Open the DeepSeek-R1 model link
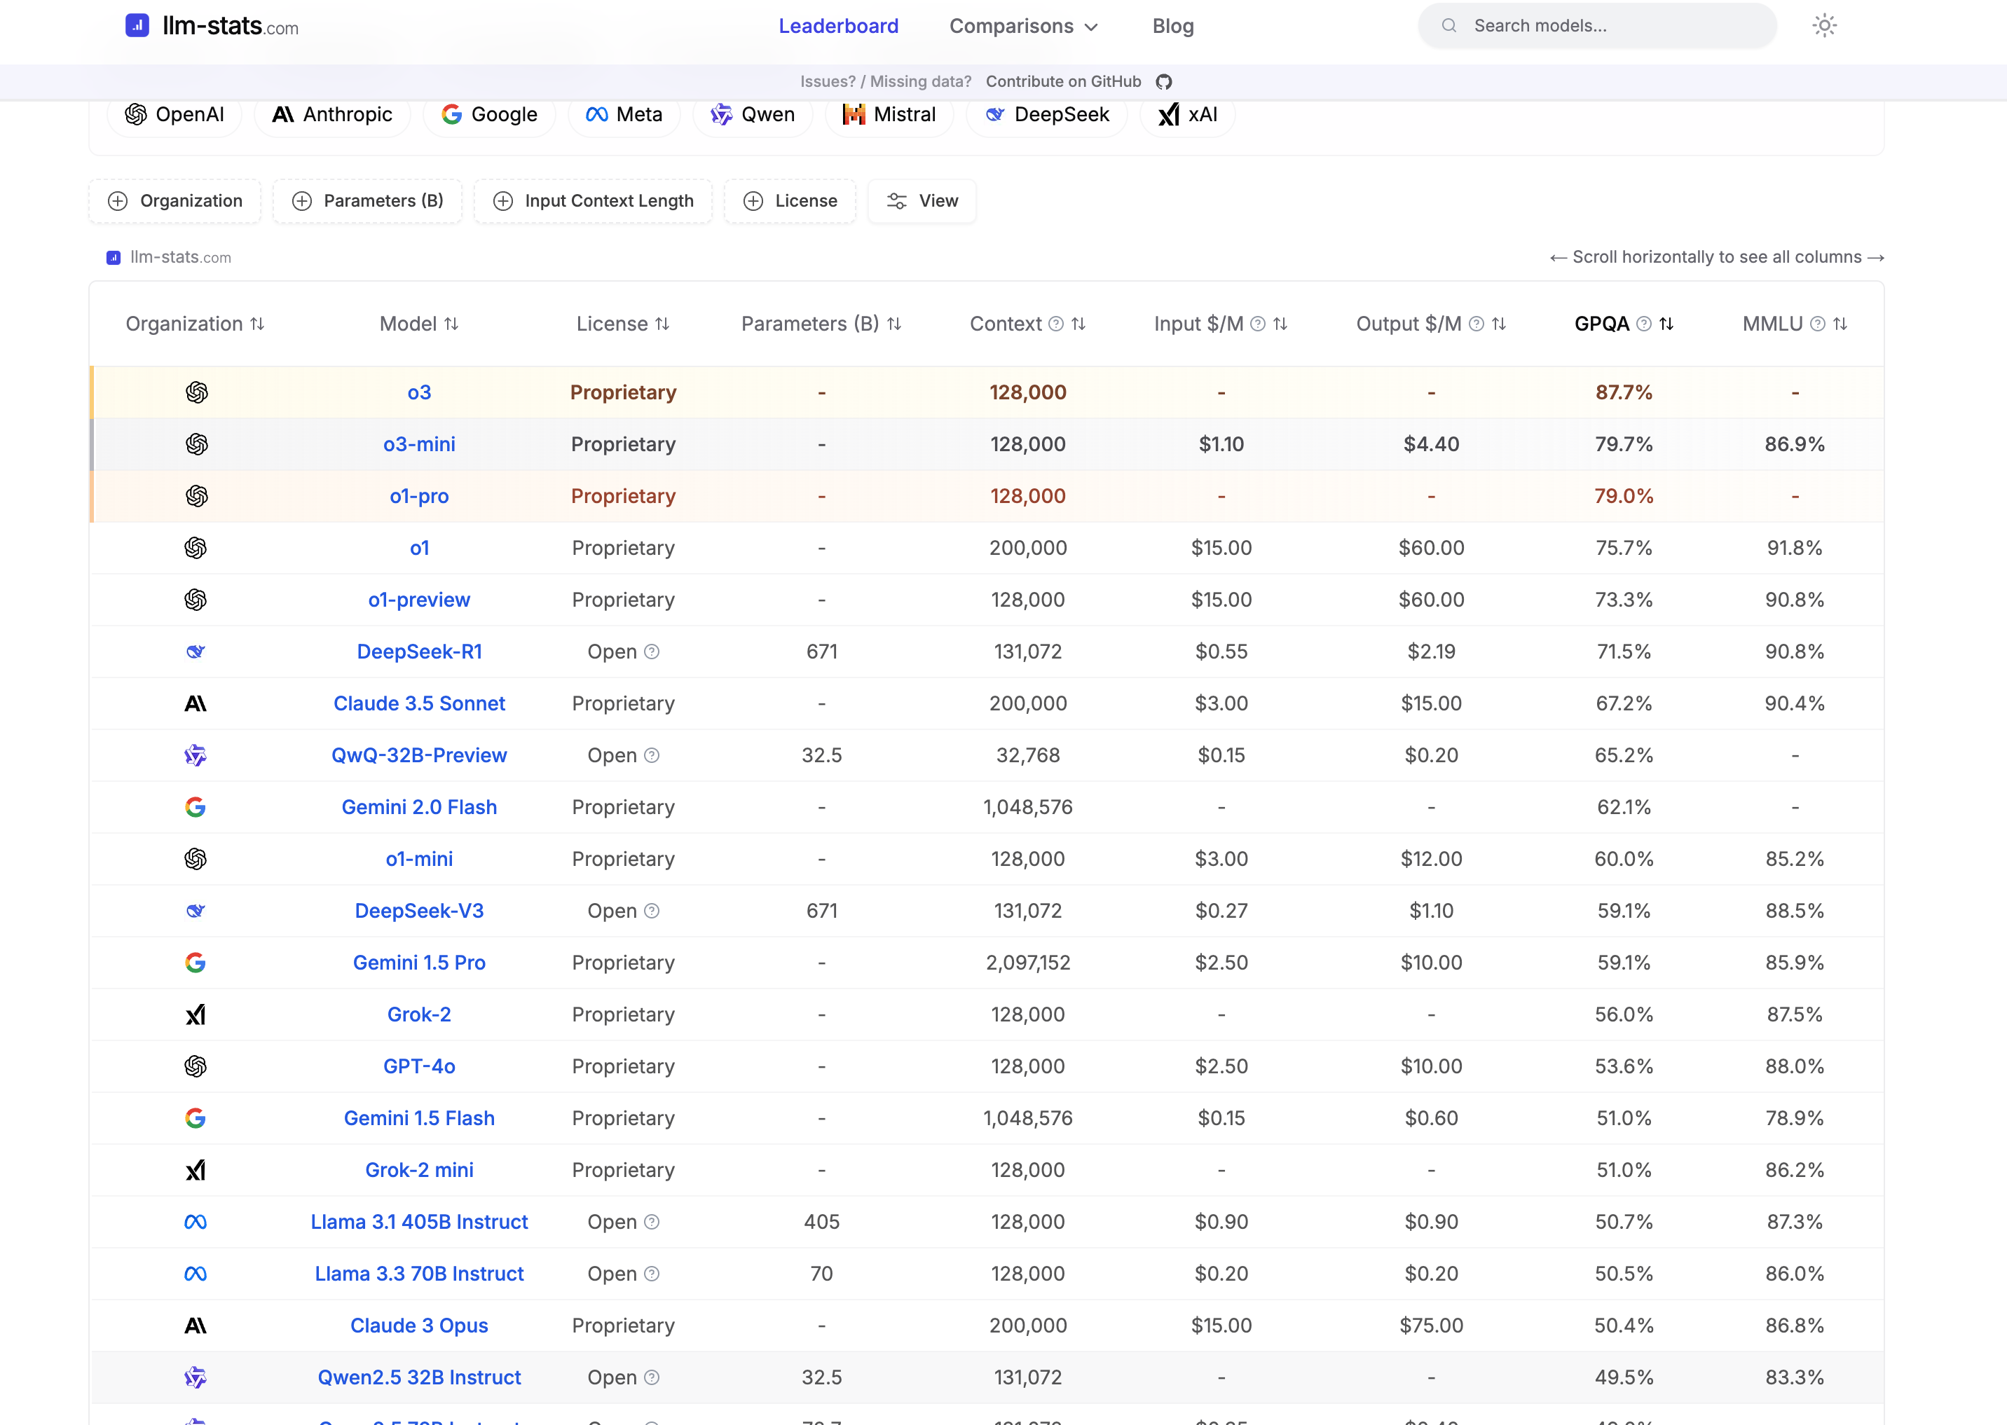Viewport: 2007px width, 1425px height. click(x=420, y=652)
